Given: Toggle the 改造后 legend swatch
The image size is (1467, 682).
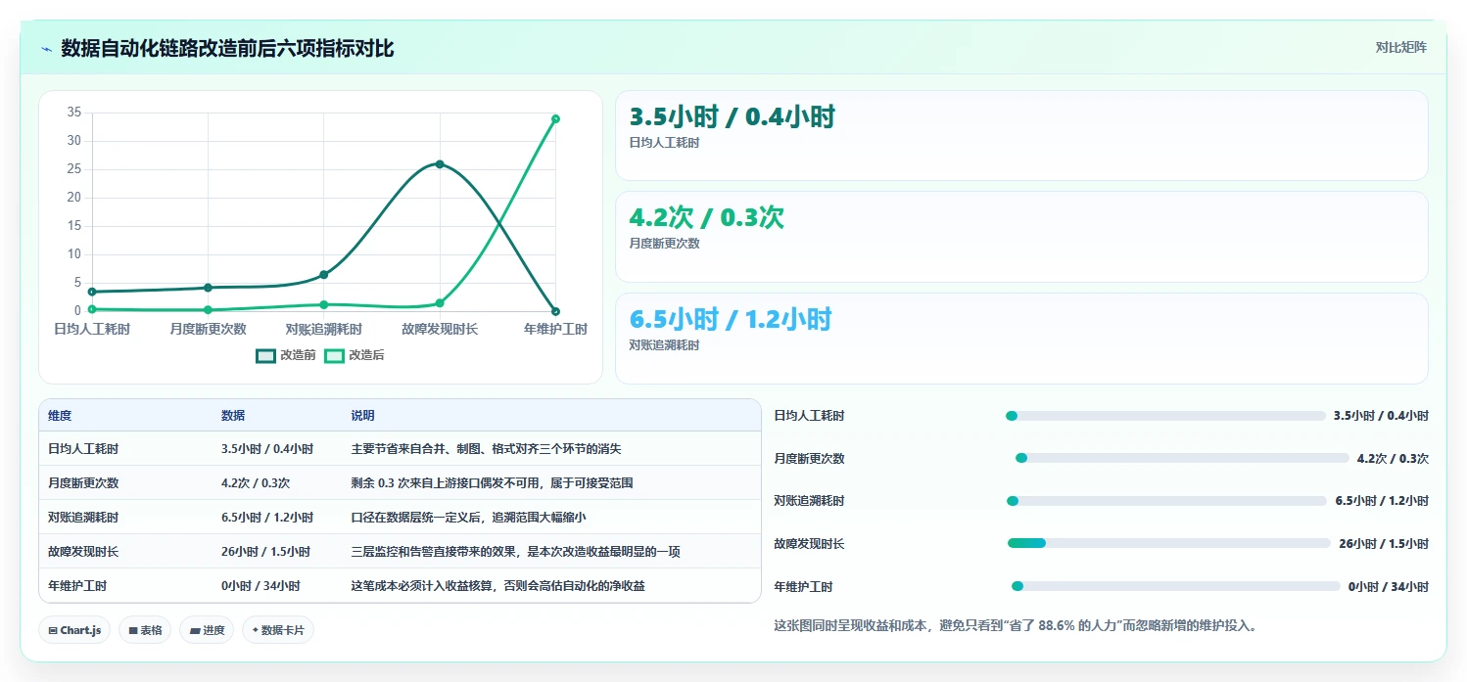Looking at the screenshot, I should tap(335, 355).
